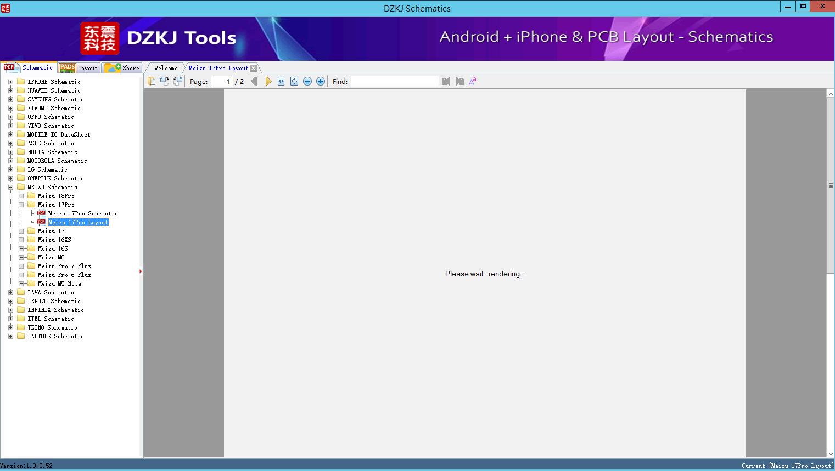Viewport: 835px width, 471px height.
Task: Select the Meizu 16S folder
Action: coord(53,248)
